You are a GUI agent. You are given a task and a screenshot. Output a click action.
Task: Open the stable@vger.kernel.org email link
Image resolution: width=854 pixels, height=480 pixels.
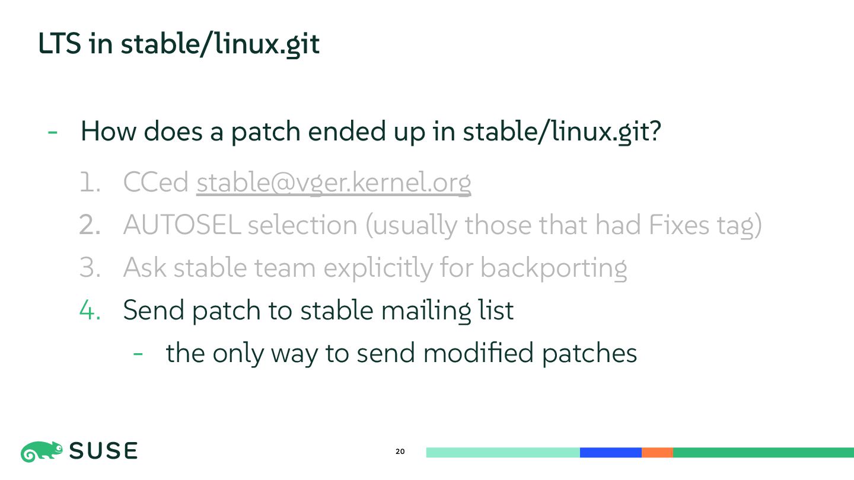click(x=333, y=183)
